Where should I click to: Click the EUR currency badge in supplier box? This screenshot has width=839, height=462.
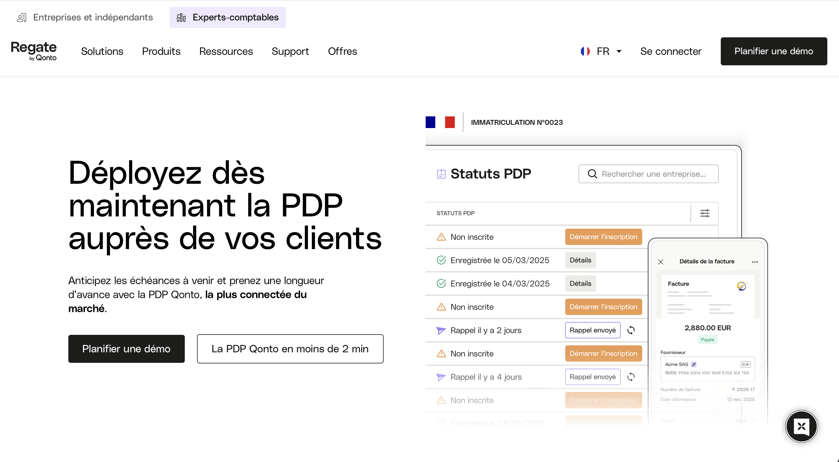pos(746,364)
